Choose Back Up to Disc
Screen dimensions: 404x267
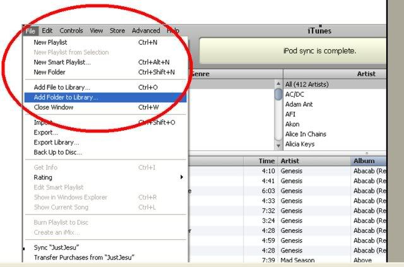(57, 152)
